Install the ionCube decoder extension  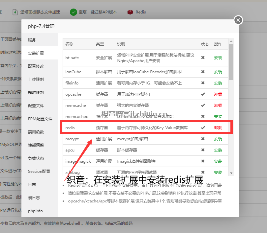[218, 72]
